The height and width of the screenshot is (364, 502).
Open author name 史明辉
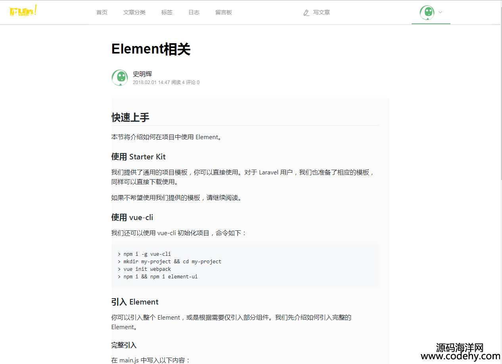pos(142,74)
